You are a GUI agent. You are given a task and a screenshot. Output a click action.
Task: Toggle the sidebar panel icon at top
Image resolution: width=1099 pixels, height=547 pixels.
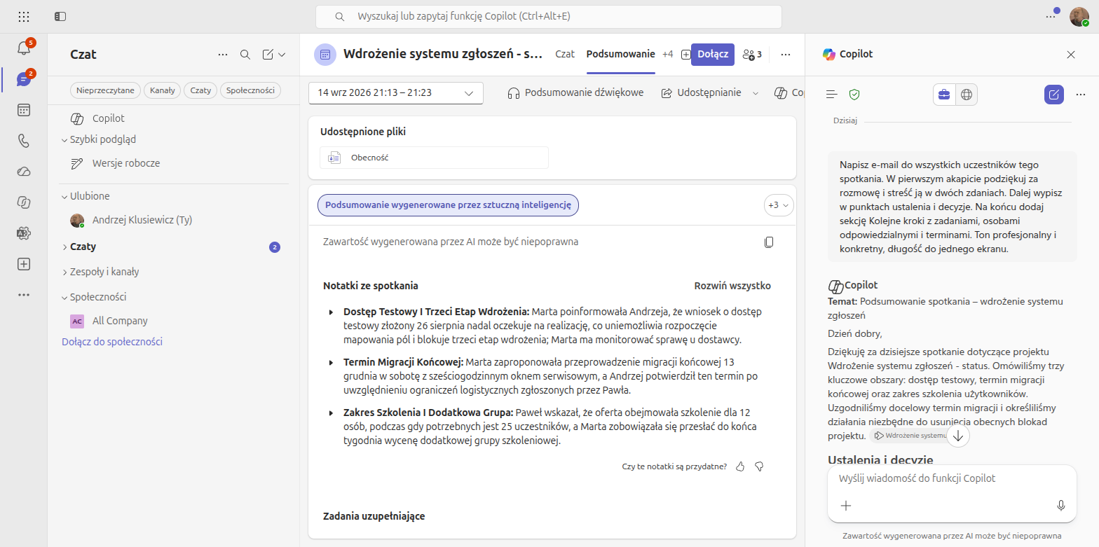[x=60, y=16]
